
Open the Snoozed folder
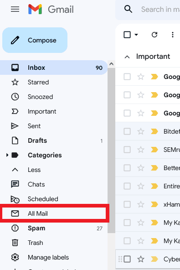pyautogui.click(x=53, y=97)
